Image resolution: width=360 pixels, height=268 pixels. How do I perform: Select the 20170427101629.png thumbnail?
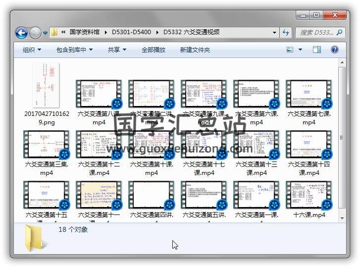click(x=47, y=85)
